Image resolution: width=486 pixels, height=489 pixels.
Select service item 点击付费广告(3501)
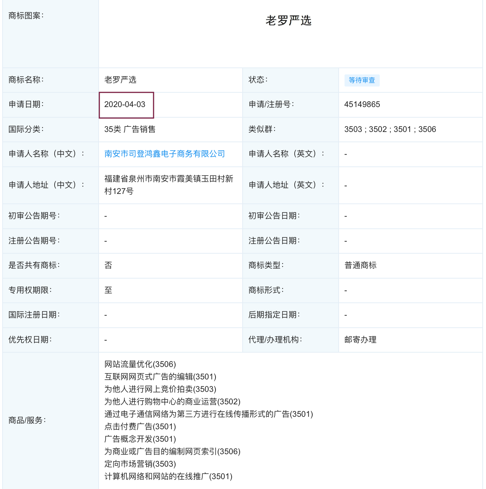140,427
